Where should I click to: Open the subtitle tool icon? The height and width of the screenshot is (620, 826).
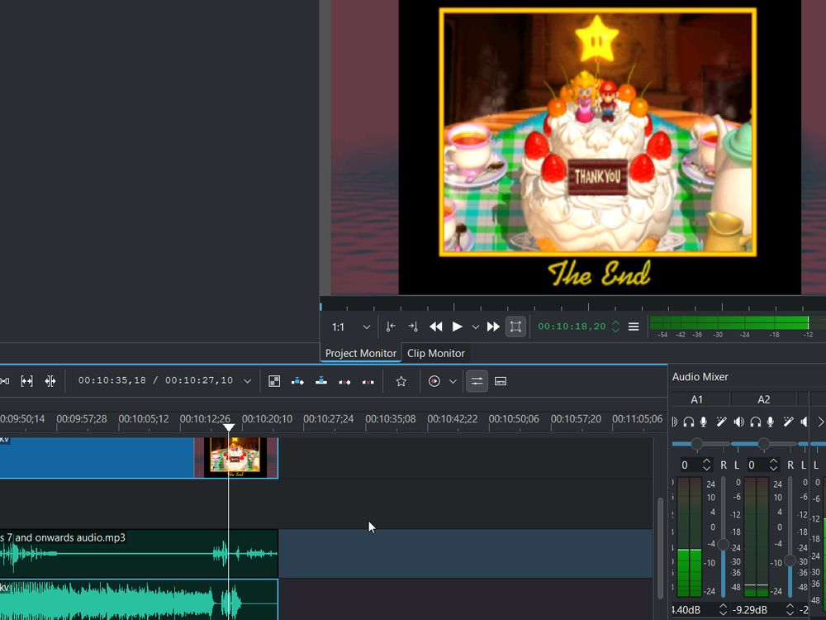[x=501, y=381]
